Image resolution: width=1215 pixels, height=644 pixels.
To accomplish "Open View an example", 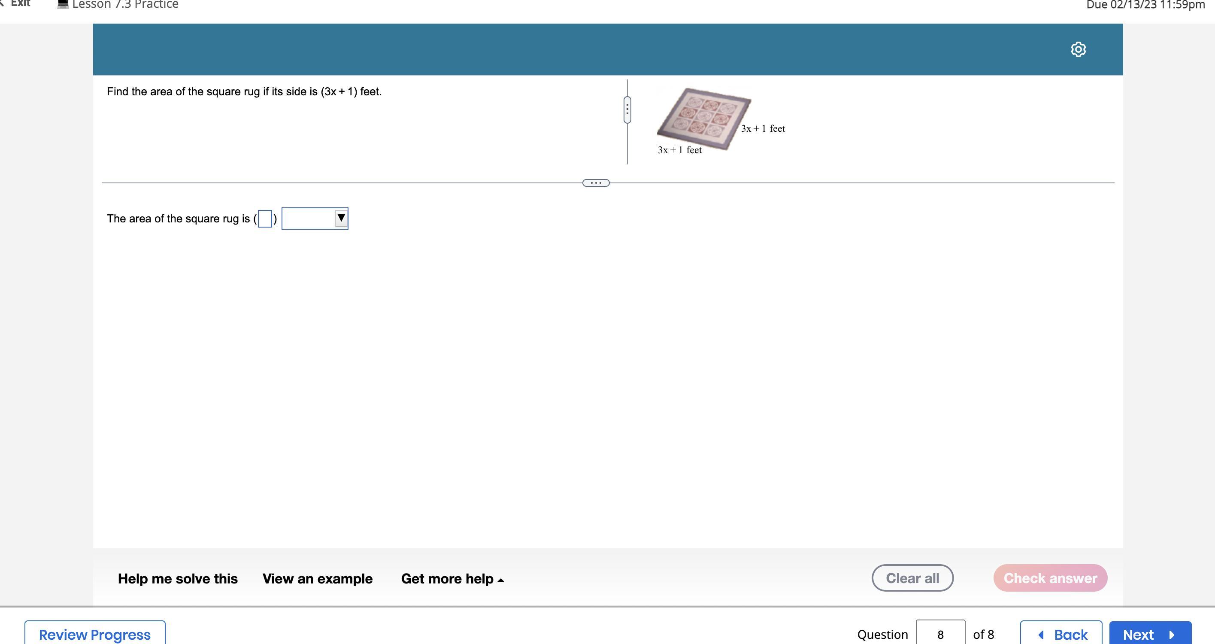I will [318, 578].
